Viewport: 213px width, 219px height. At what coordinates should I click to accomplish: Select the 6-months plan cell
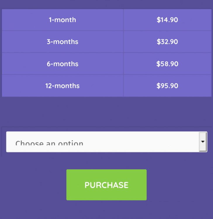[x=62, y=64]
